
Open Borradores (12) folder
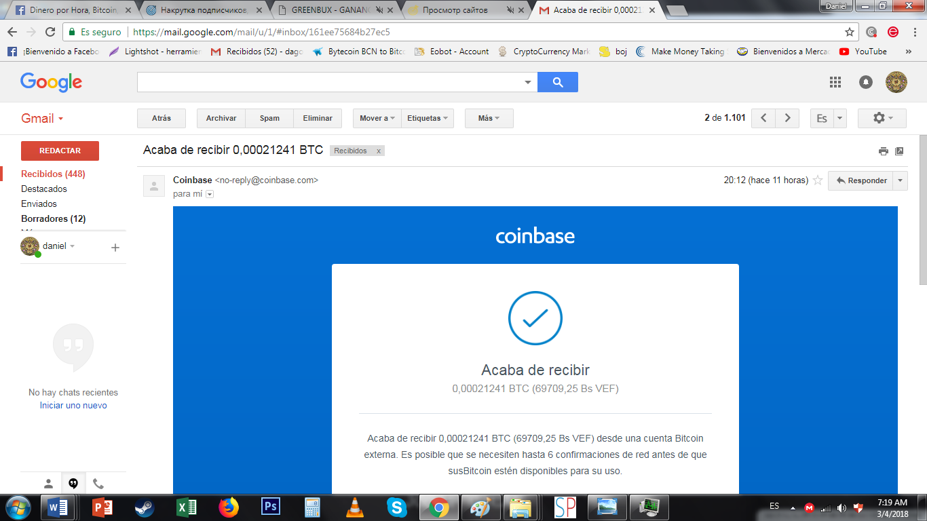[53, 219]
